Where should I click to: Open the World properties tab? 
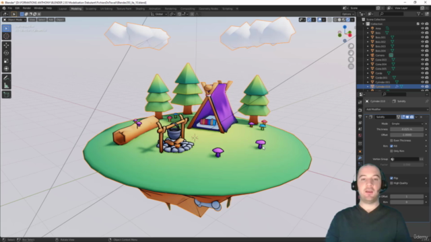click(360, 136)
